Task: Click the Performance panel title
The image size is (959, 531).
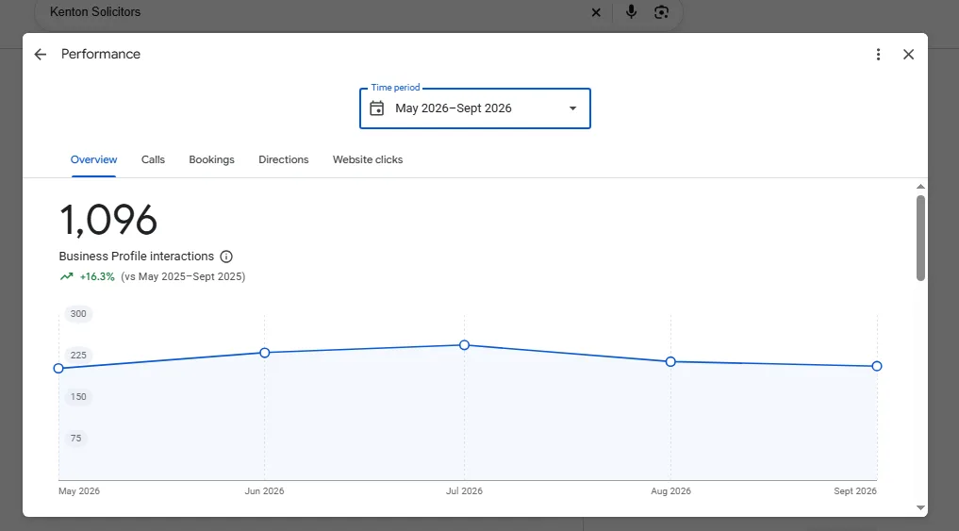Action: tap(101, 54)
